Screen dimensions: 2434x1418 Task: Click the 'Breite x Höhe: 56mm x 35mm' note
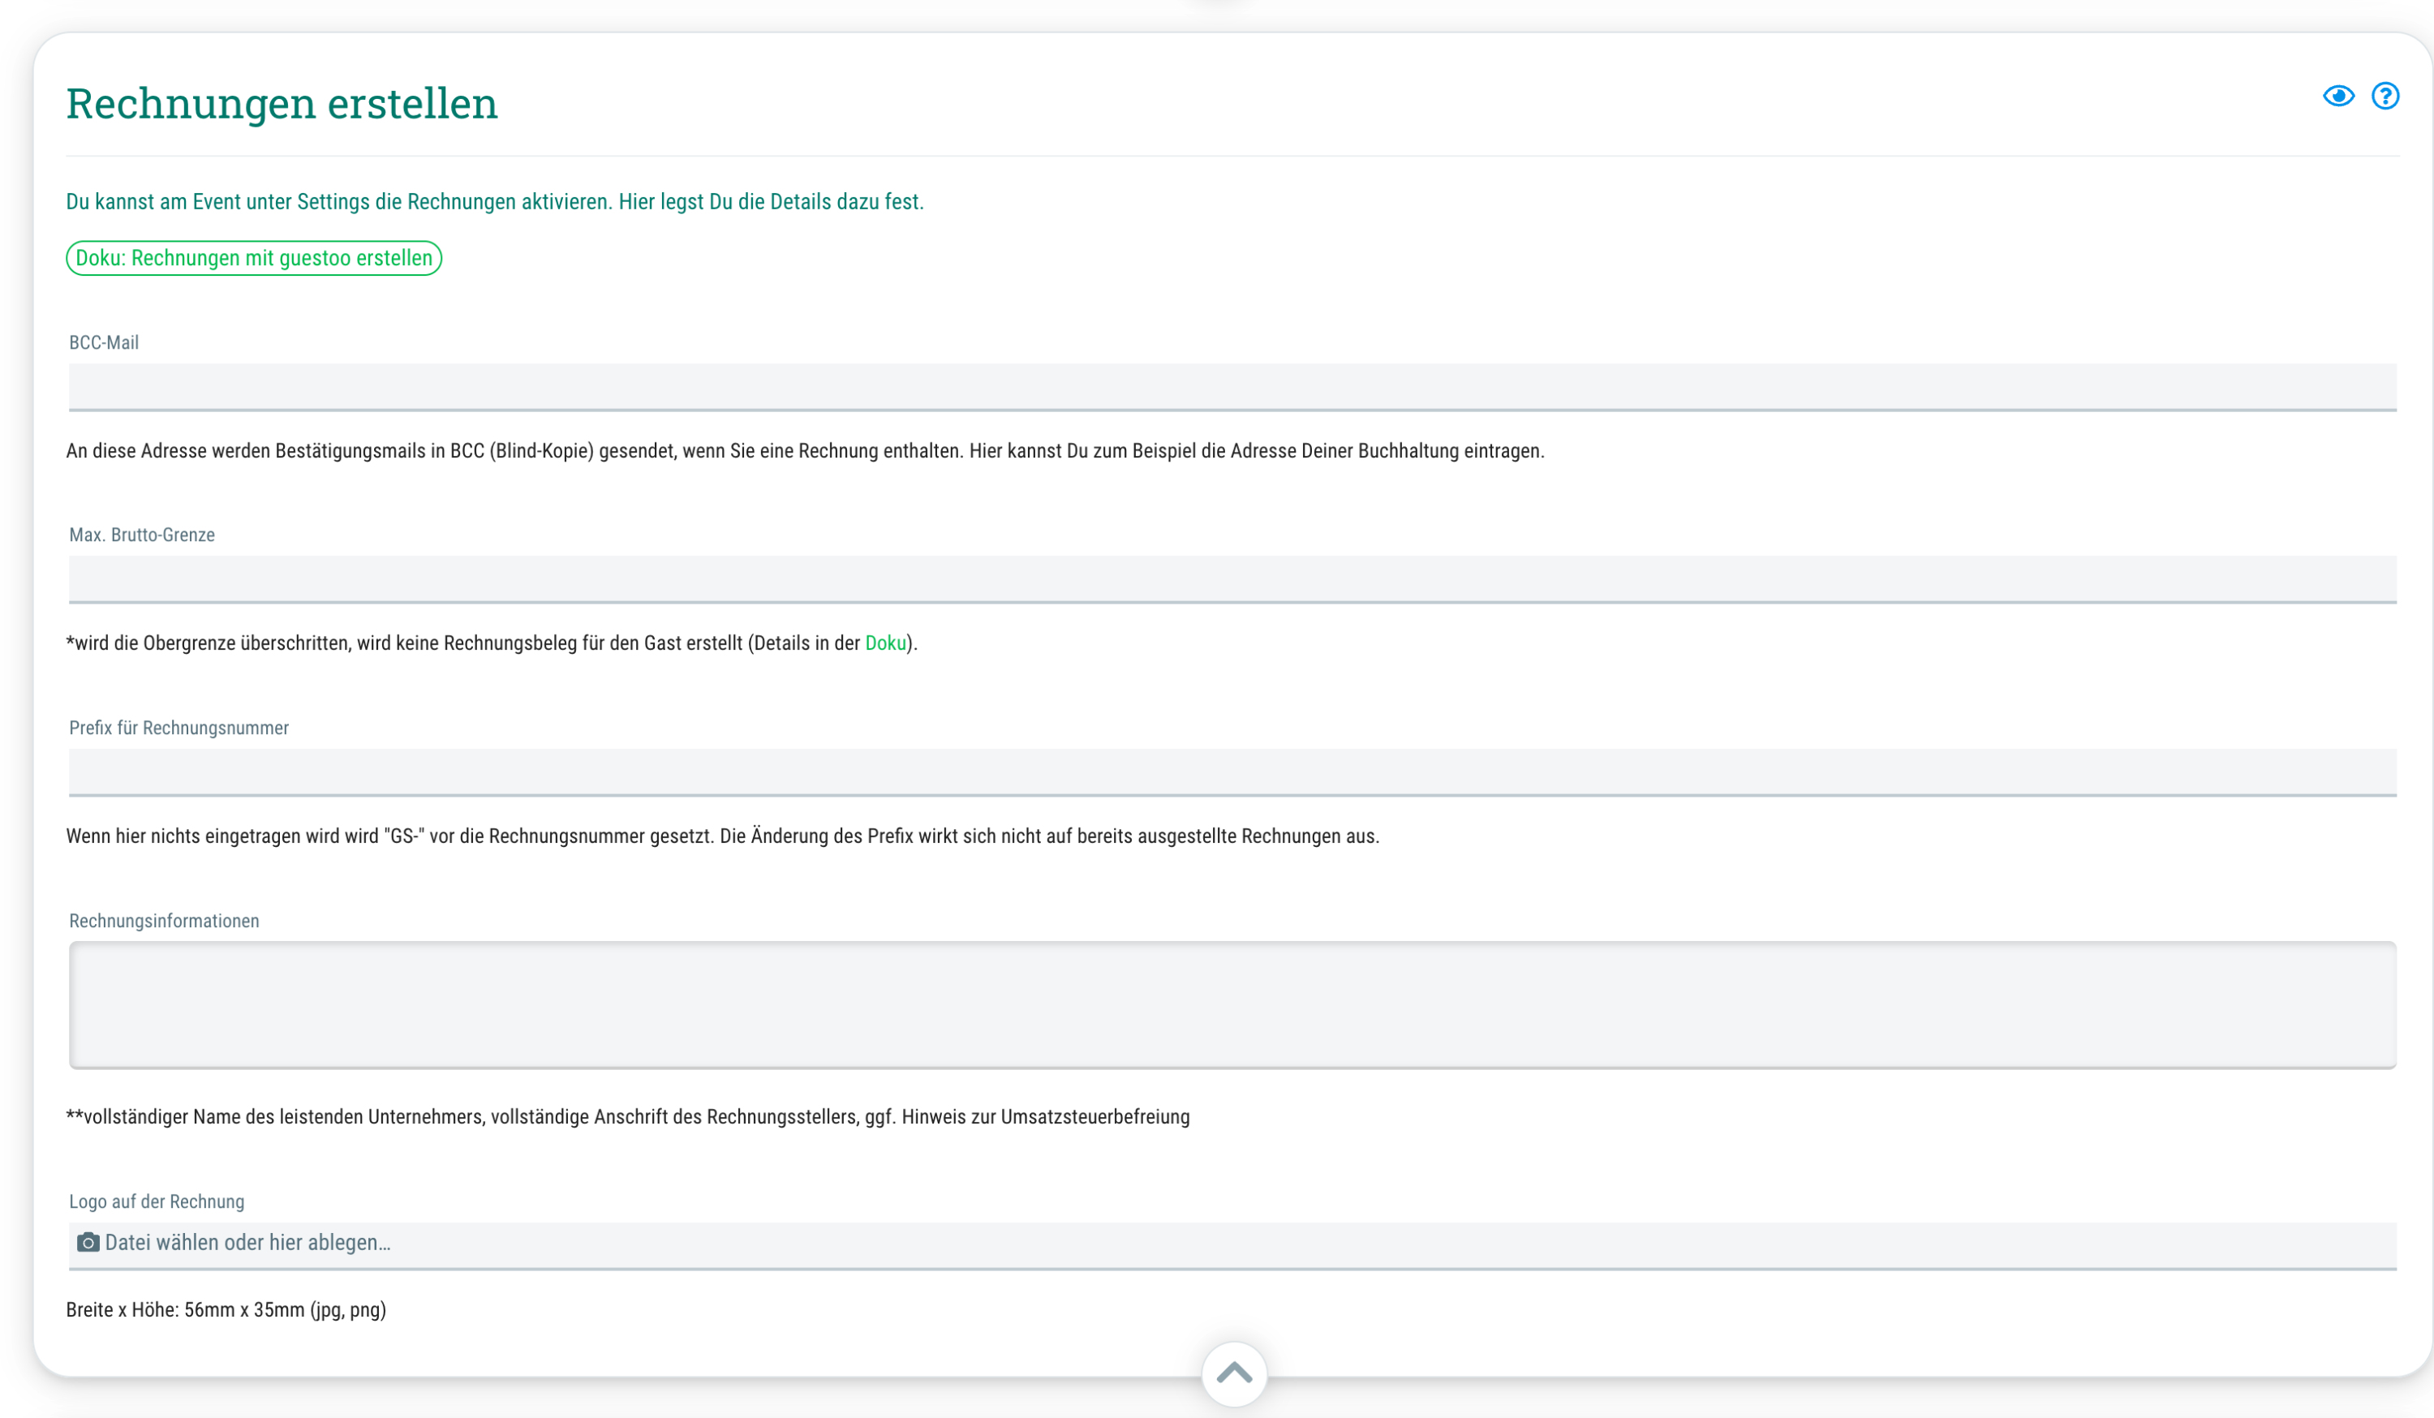click(226, 1310)
